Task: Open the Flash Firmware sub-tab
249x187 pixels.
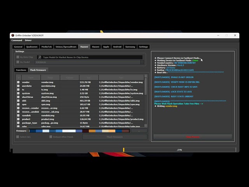Action: [x=38, y=70]
